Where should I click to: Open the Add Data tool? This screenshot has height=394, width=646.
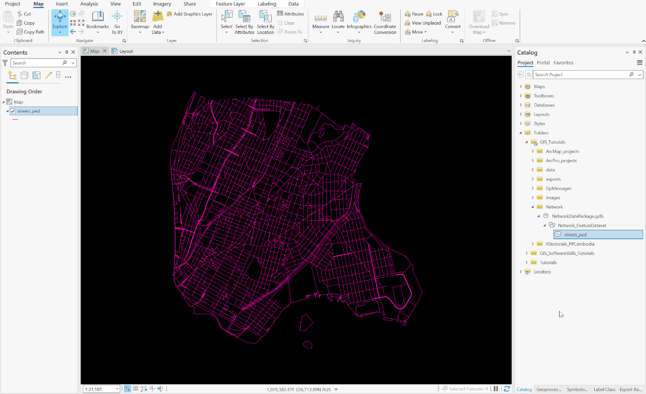pos(157,22)
